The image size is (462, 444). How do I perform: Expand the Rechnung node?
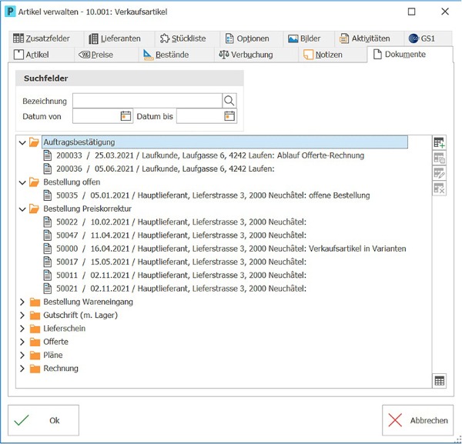click(22, 369)
